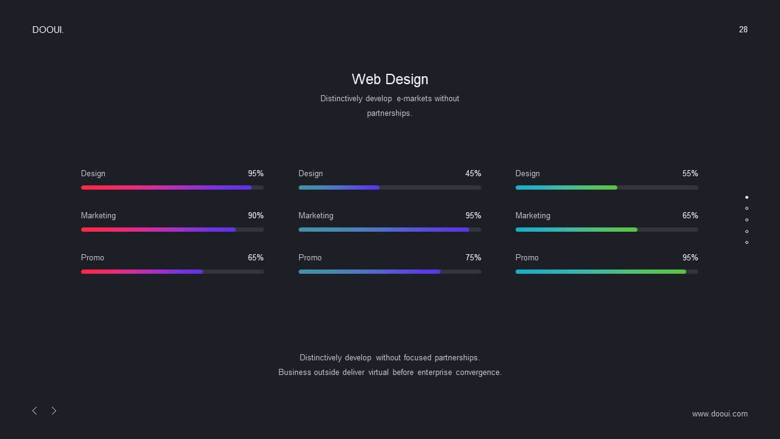The image size is (780, 439).
Task: Click the red-purple Promo bar at 65%
Action: pos(142,272)
